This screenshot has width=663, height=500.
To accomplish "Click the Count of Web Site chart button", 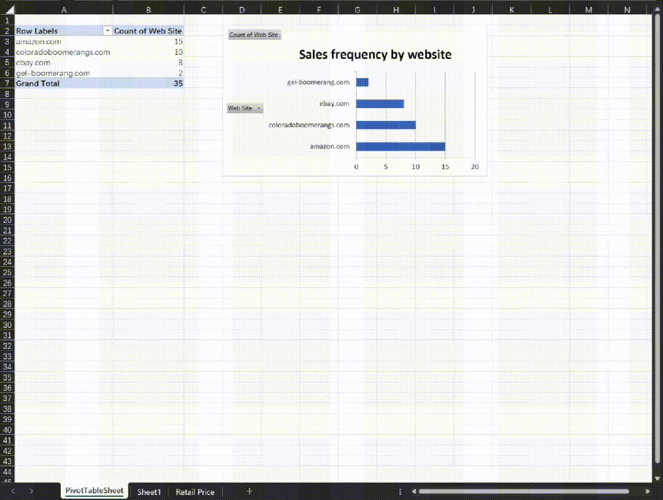I will tap(254, 35).
